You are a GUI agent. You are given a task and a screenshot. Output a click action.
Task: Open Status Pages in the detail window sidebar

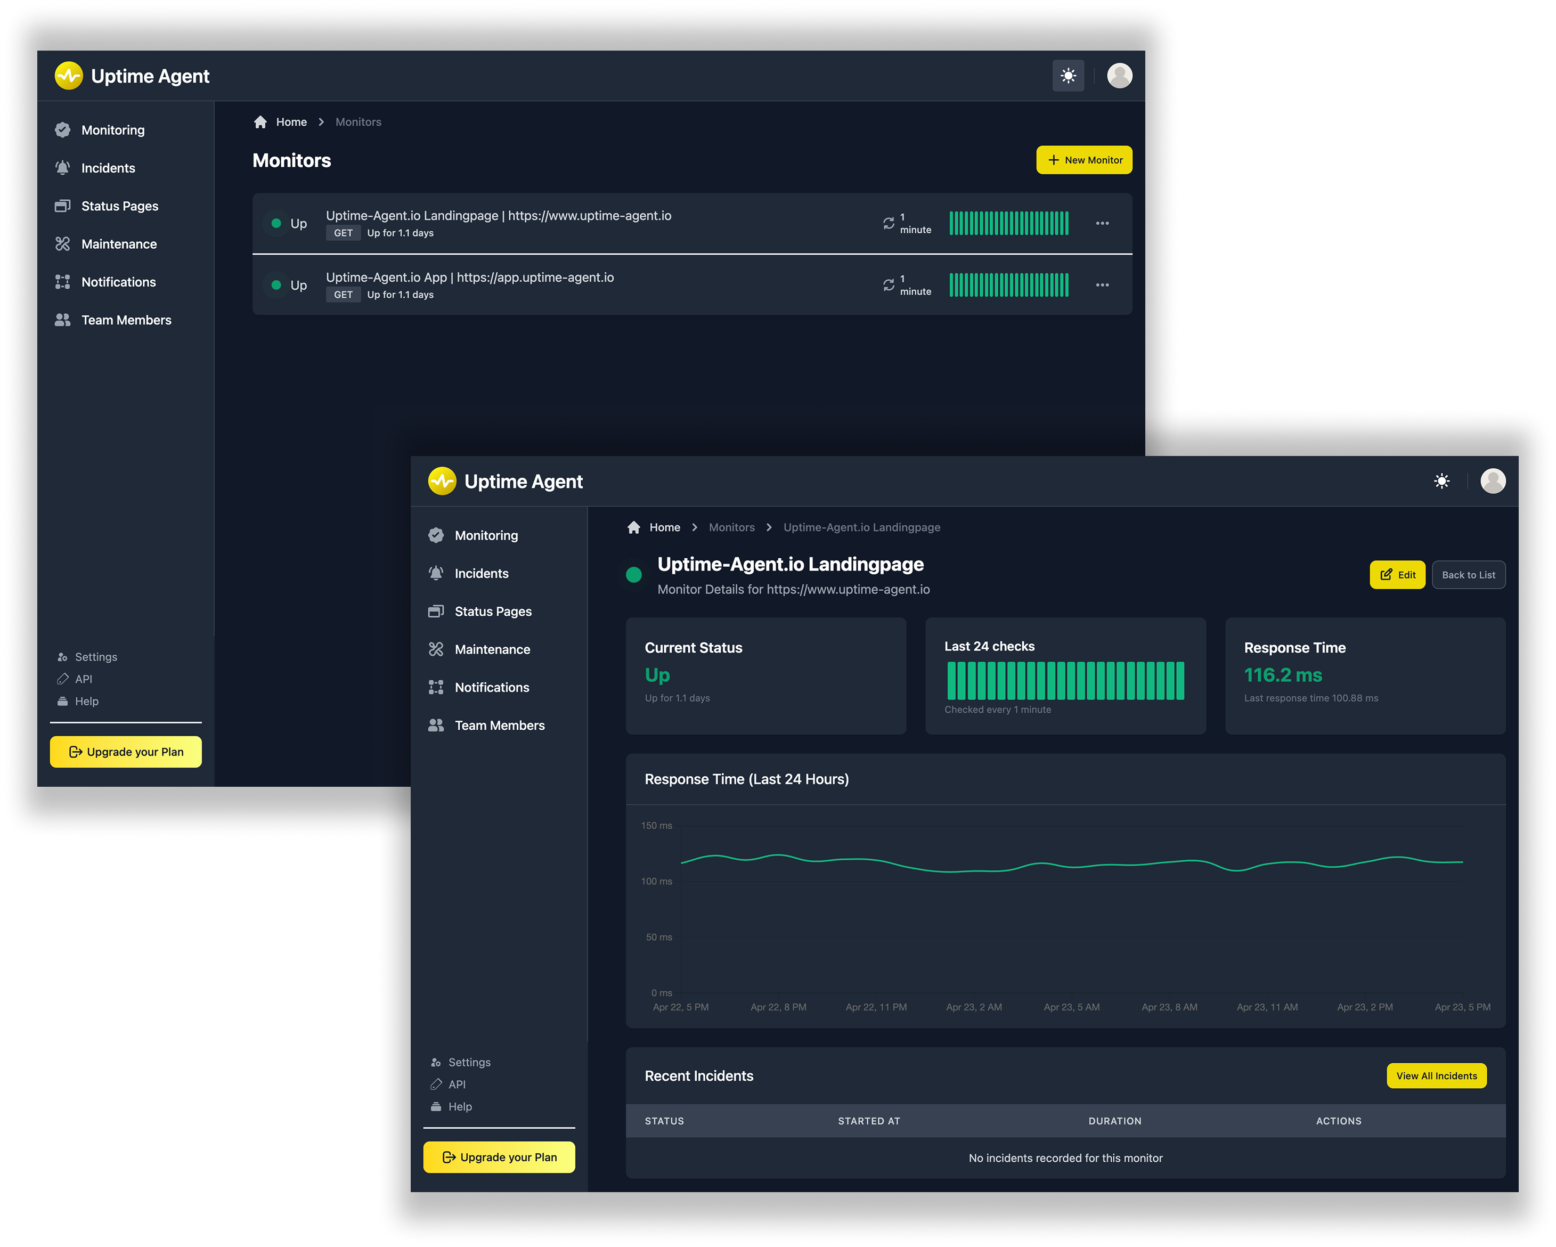tap(493, 612)
